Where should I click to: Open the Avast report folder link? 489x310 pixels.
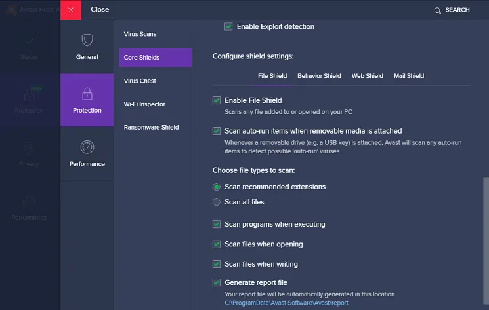click(286, 303)
